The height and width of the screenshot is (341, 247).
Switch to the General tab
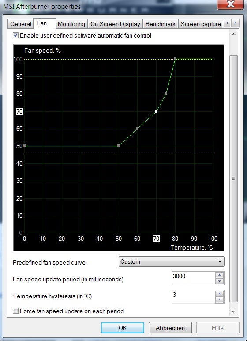tap(21, 24)
